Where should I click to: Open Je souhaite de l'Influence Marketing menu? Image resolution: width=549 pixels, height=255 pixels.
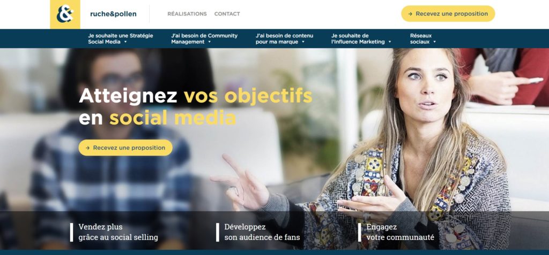pos(361,38)
